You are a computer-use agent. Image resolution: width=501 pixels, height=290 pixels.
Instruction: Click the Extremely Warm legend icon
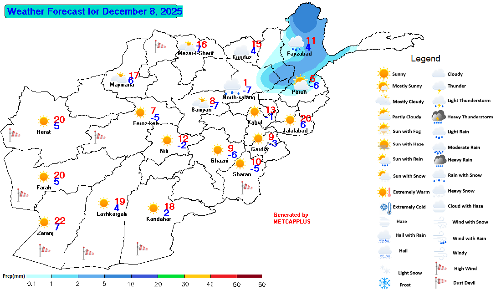tap(384, 192)
